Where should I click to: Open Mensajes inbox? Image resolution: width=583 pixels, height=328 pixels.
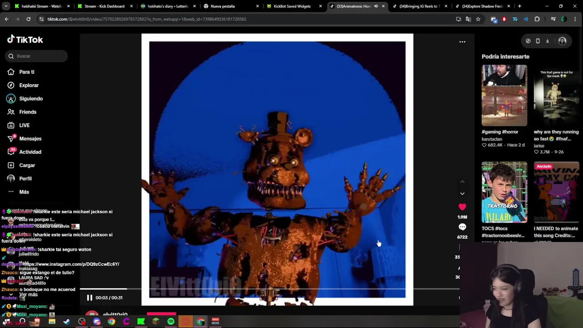click(30, 138)
